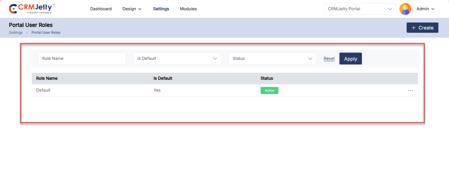Viewport: 449px width, 173px height.
Task: Expand the Admin account chevron
Action: click(433, 9)
